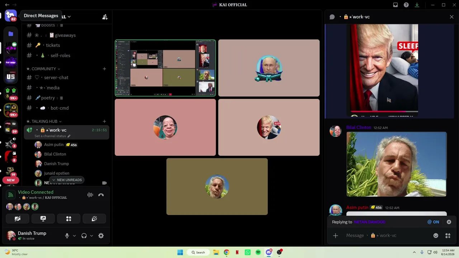The image size is (459, 258).
Task: Select Bilal Clinton in voice list
Action: click(x=55, y=154)
